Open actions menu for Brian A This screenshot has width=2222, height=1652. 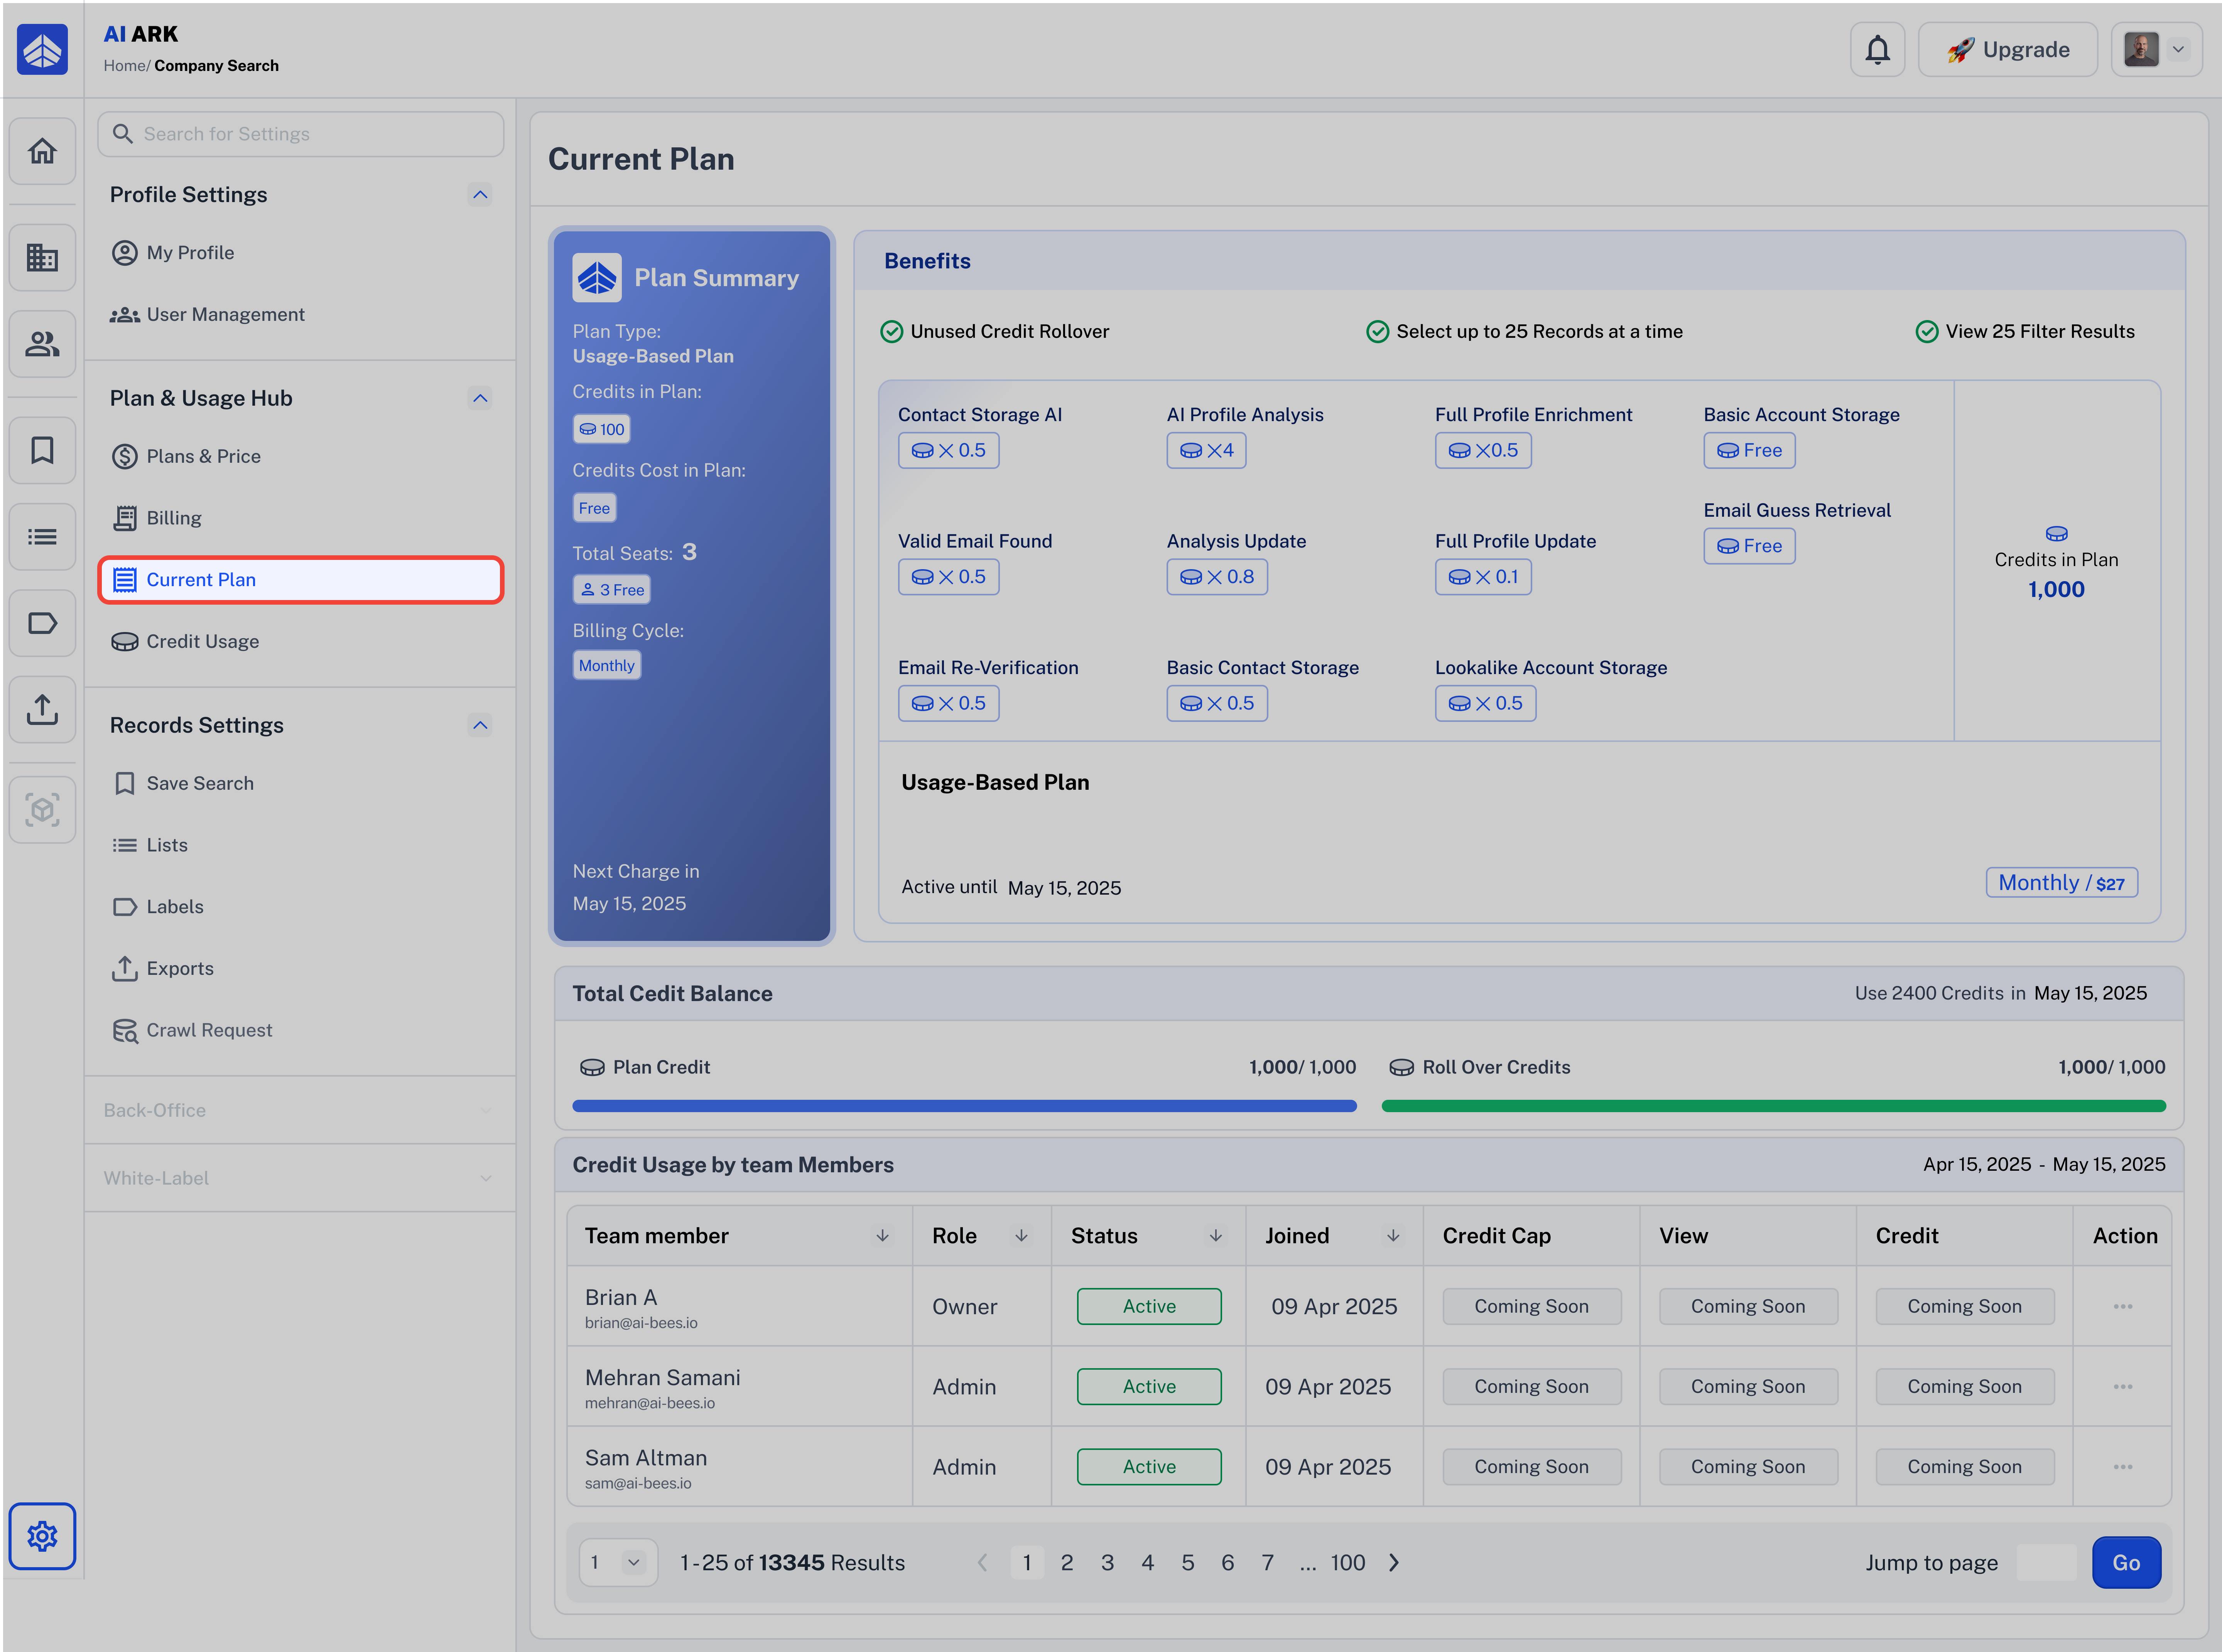[x=2123, y=1306]
